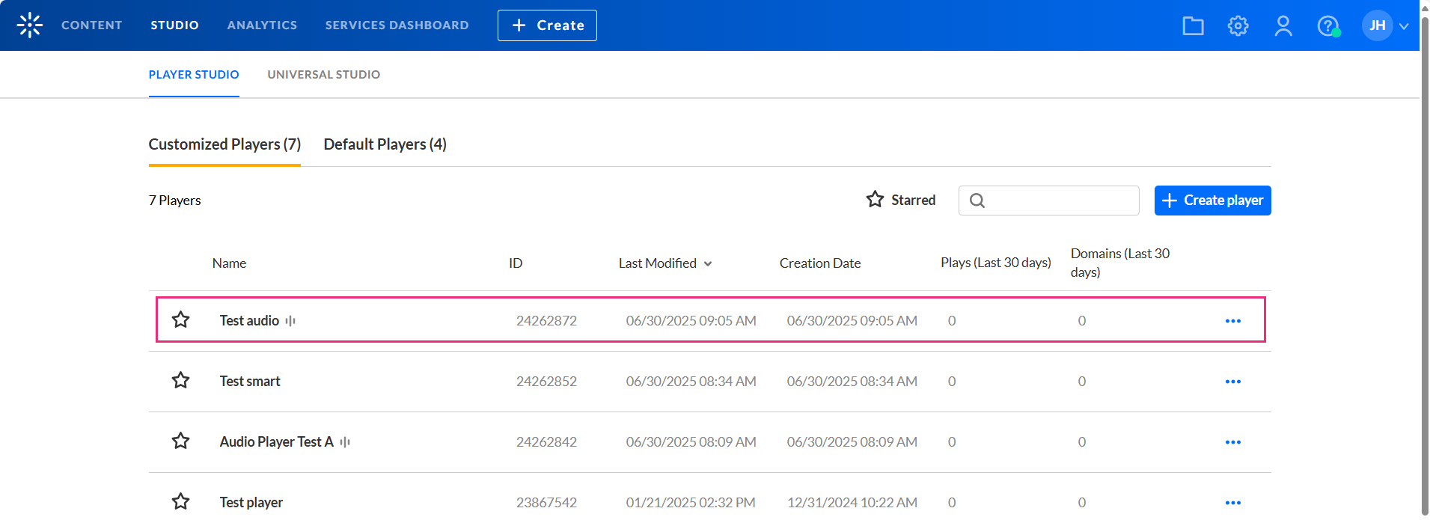Open the help question mark icon
Screen dimensions: 1430x520
pyautogui.click(x=1327, y=26)
